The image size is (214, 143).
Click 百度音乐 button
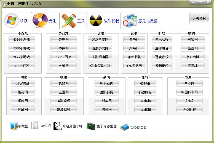[162, 57]
